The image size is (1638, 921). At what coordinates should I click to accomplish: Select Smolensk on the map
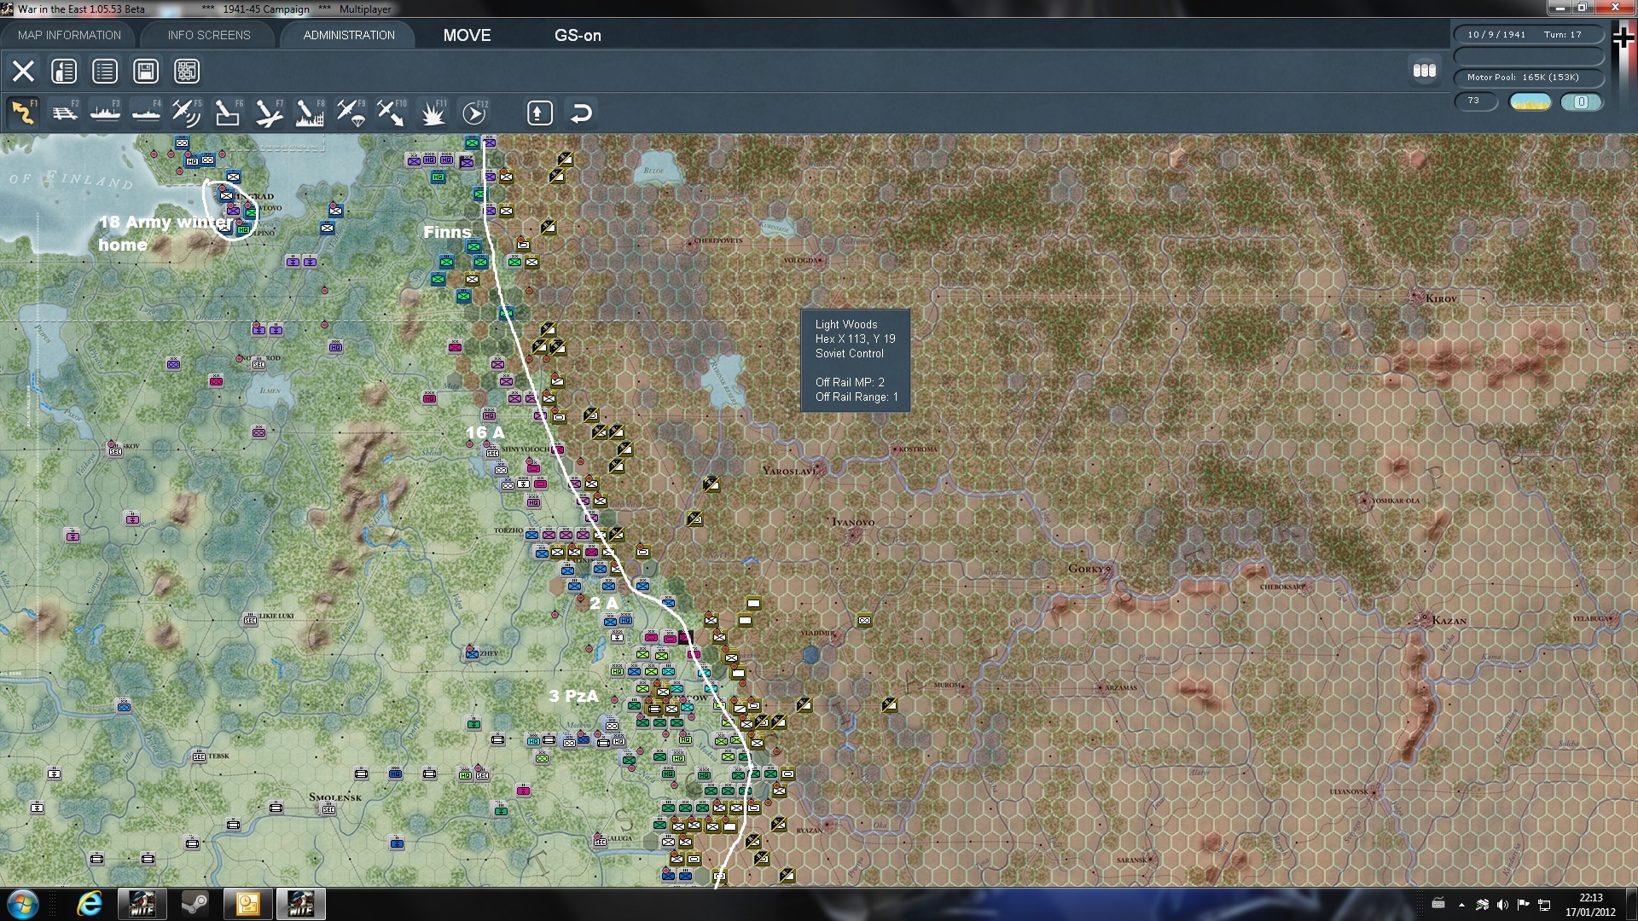(335, 797)
